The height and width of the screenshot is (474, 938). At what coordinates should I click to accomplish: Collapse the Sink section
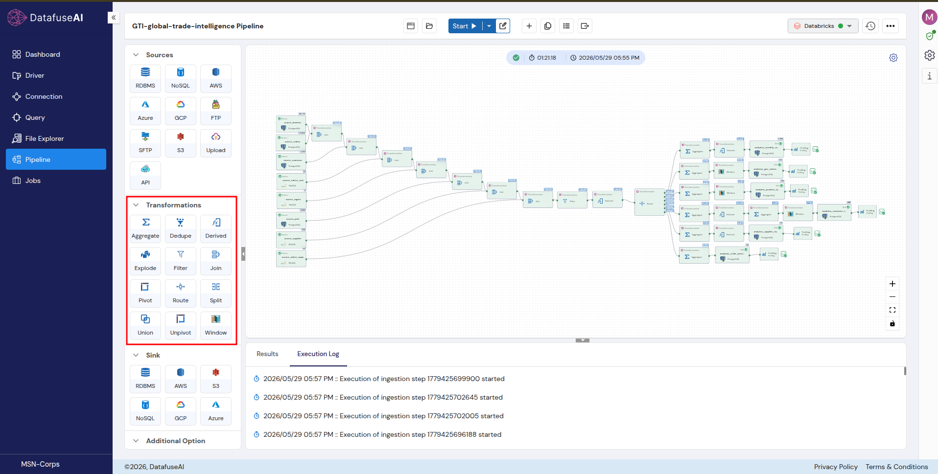[x=136, y=355]
